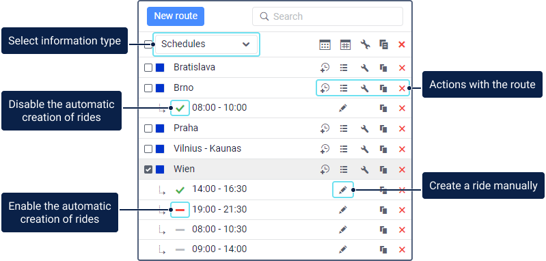Click the header timetable grid icon
546x261 pixels.
345,45
